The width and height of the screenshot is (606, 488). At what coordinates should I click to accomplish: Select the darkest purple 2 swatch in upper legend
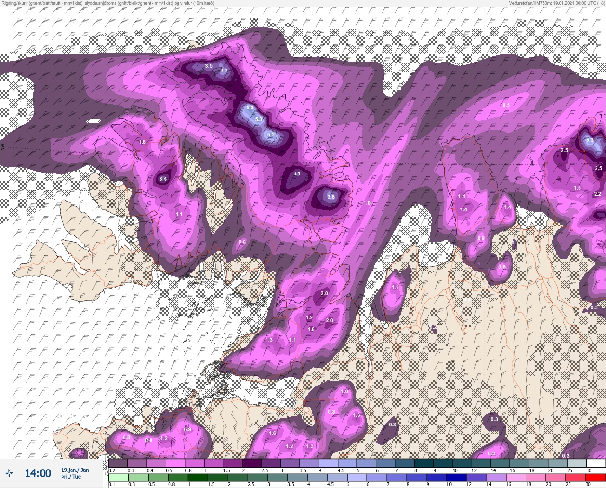click(252, 463)
